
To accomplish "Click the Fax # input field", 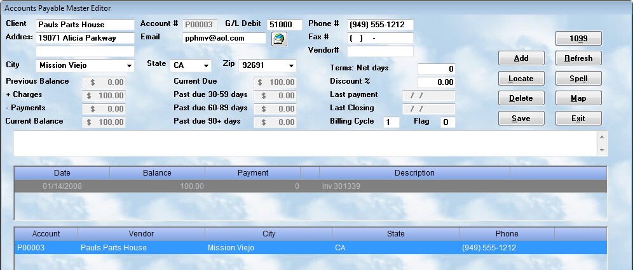I will pos(380,38).
